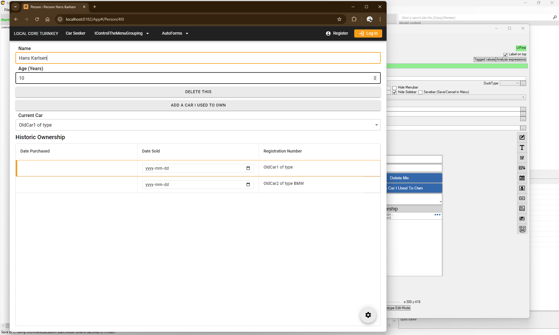Select the calendar date picker tool
This screenshot has height=335, width=559.
[x=522, y=178]
